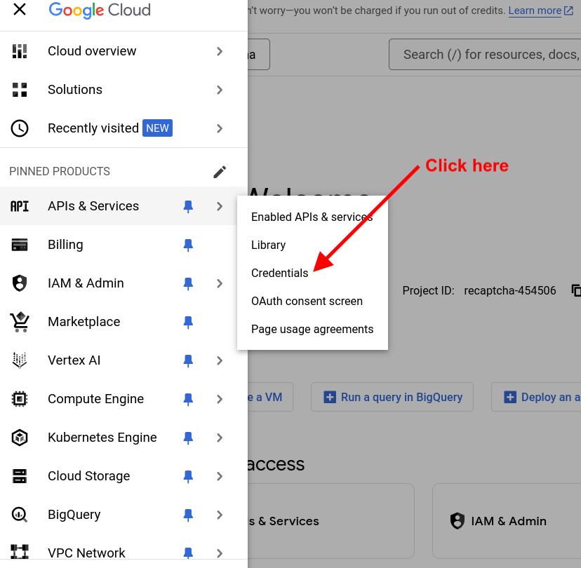This screenshot has height=568, width=581.
Task: Open OAuth consent screen menu item
Action: [x=312, y=301]
